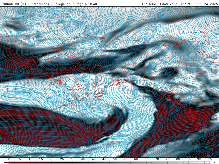Click the "45" label on the RH scale

point(104,159)
